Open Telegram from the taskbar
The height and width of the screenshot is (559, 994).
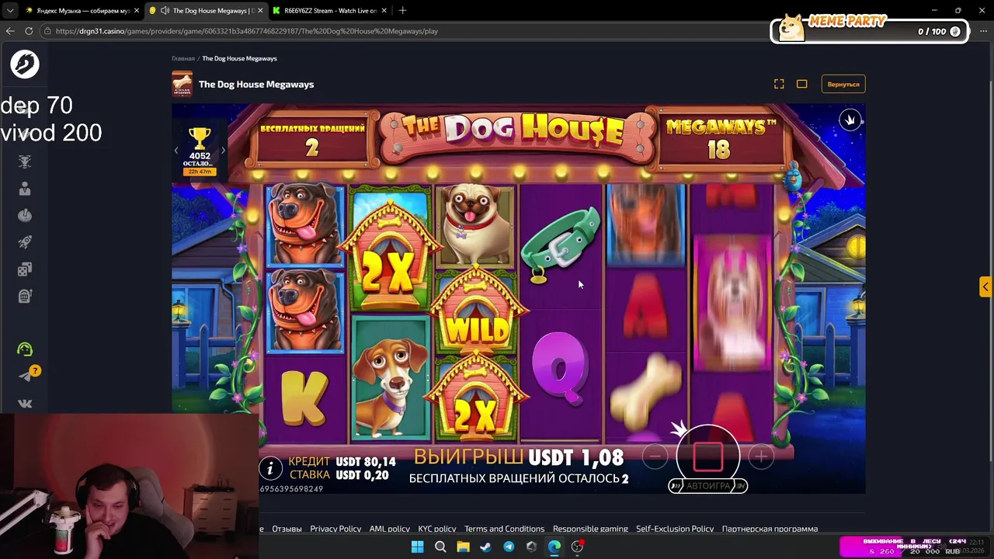509,547
